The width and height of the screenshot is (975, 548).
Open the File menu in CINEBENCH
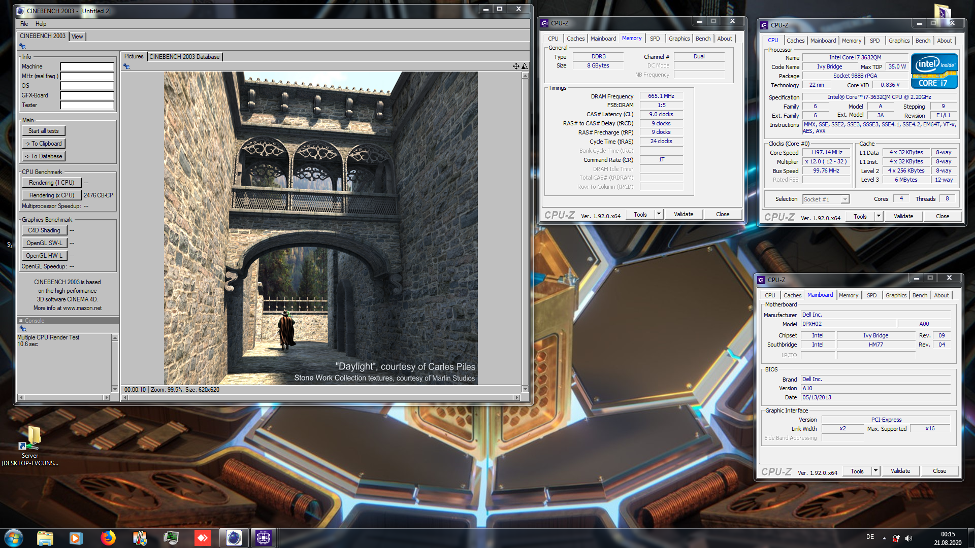point(24,24)
